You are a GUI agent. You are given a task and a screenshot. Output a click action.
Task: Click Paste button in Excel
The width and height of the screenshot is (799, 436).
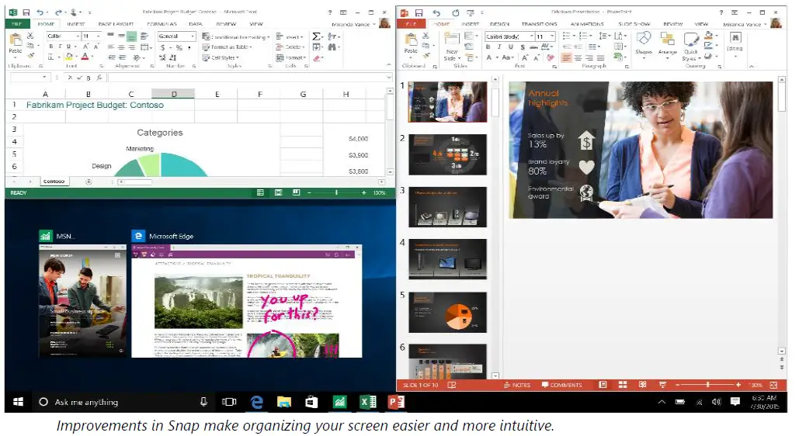point(16,43)
